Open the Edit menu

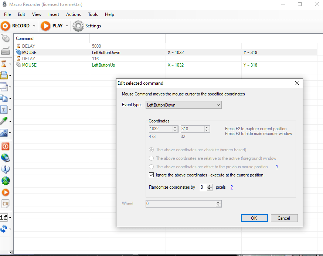pos(21,14)
